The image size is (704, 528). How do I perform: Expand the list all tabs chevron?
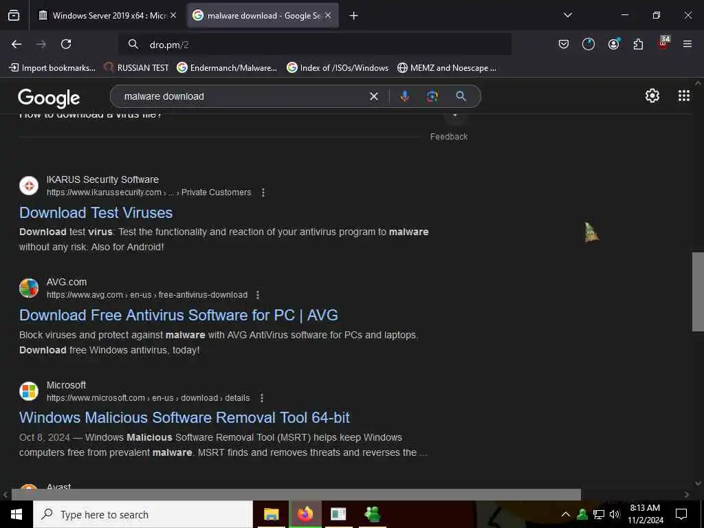click(568, 15)
